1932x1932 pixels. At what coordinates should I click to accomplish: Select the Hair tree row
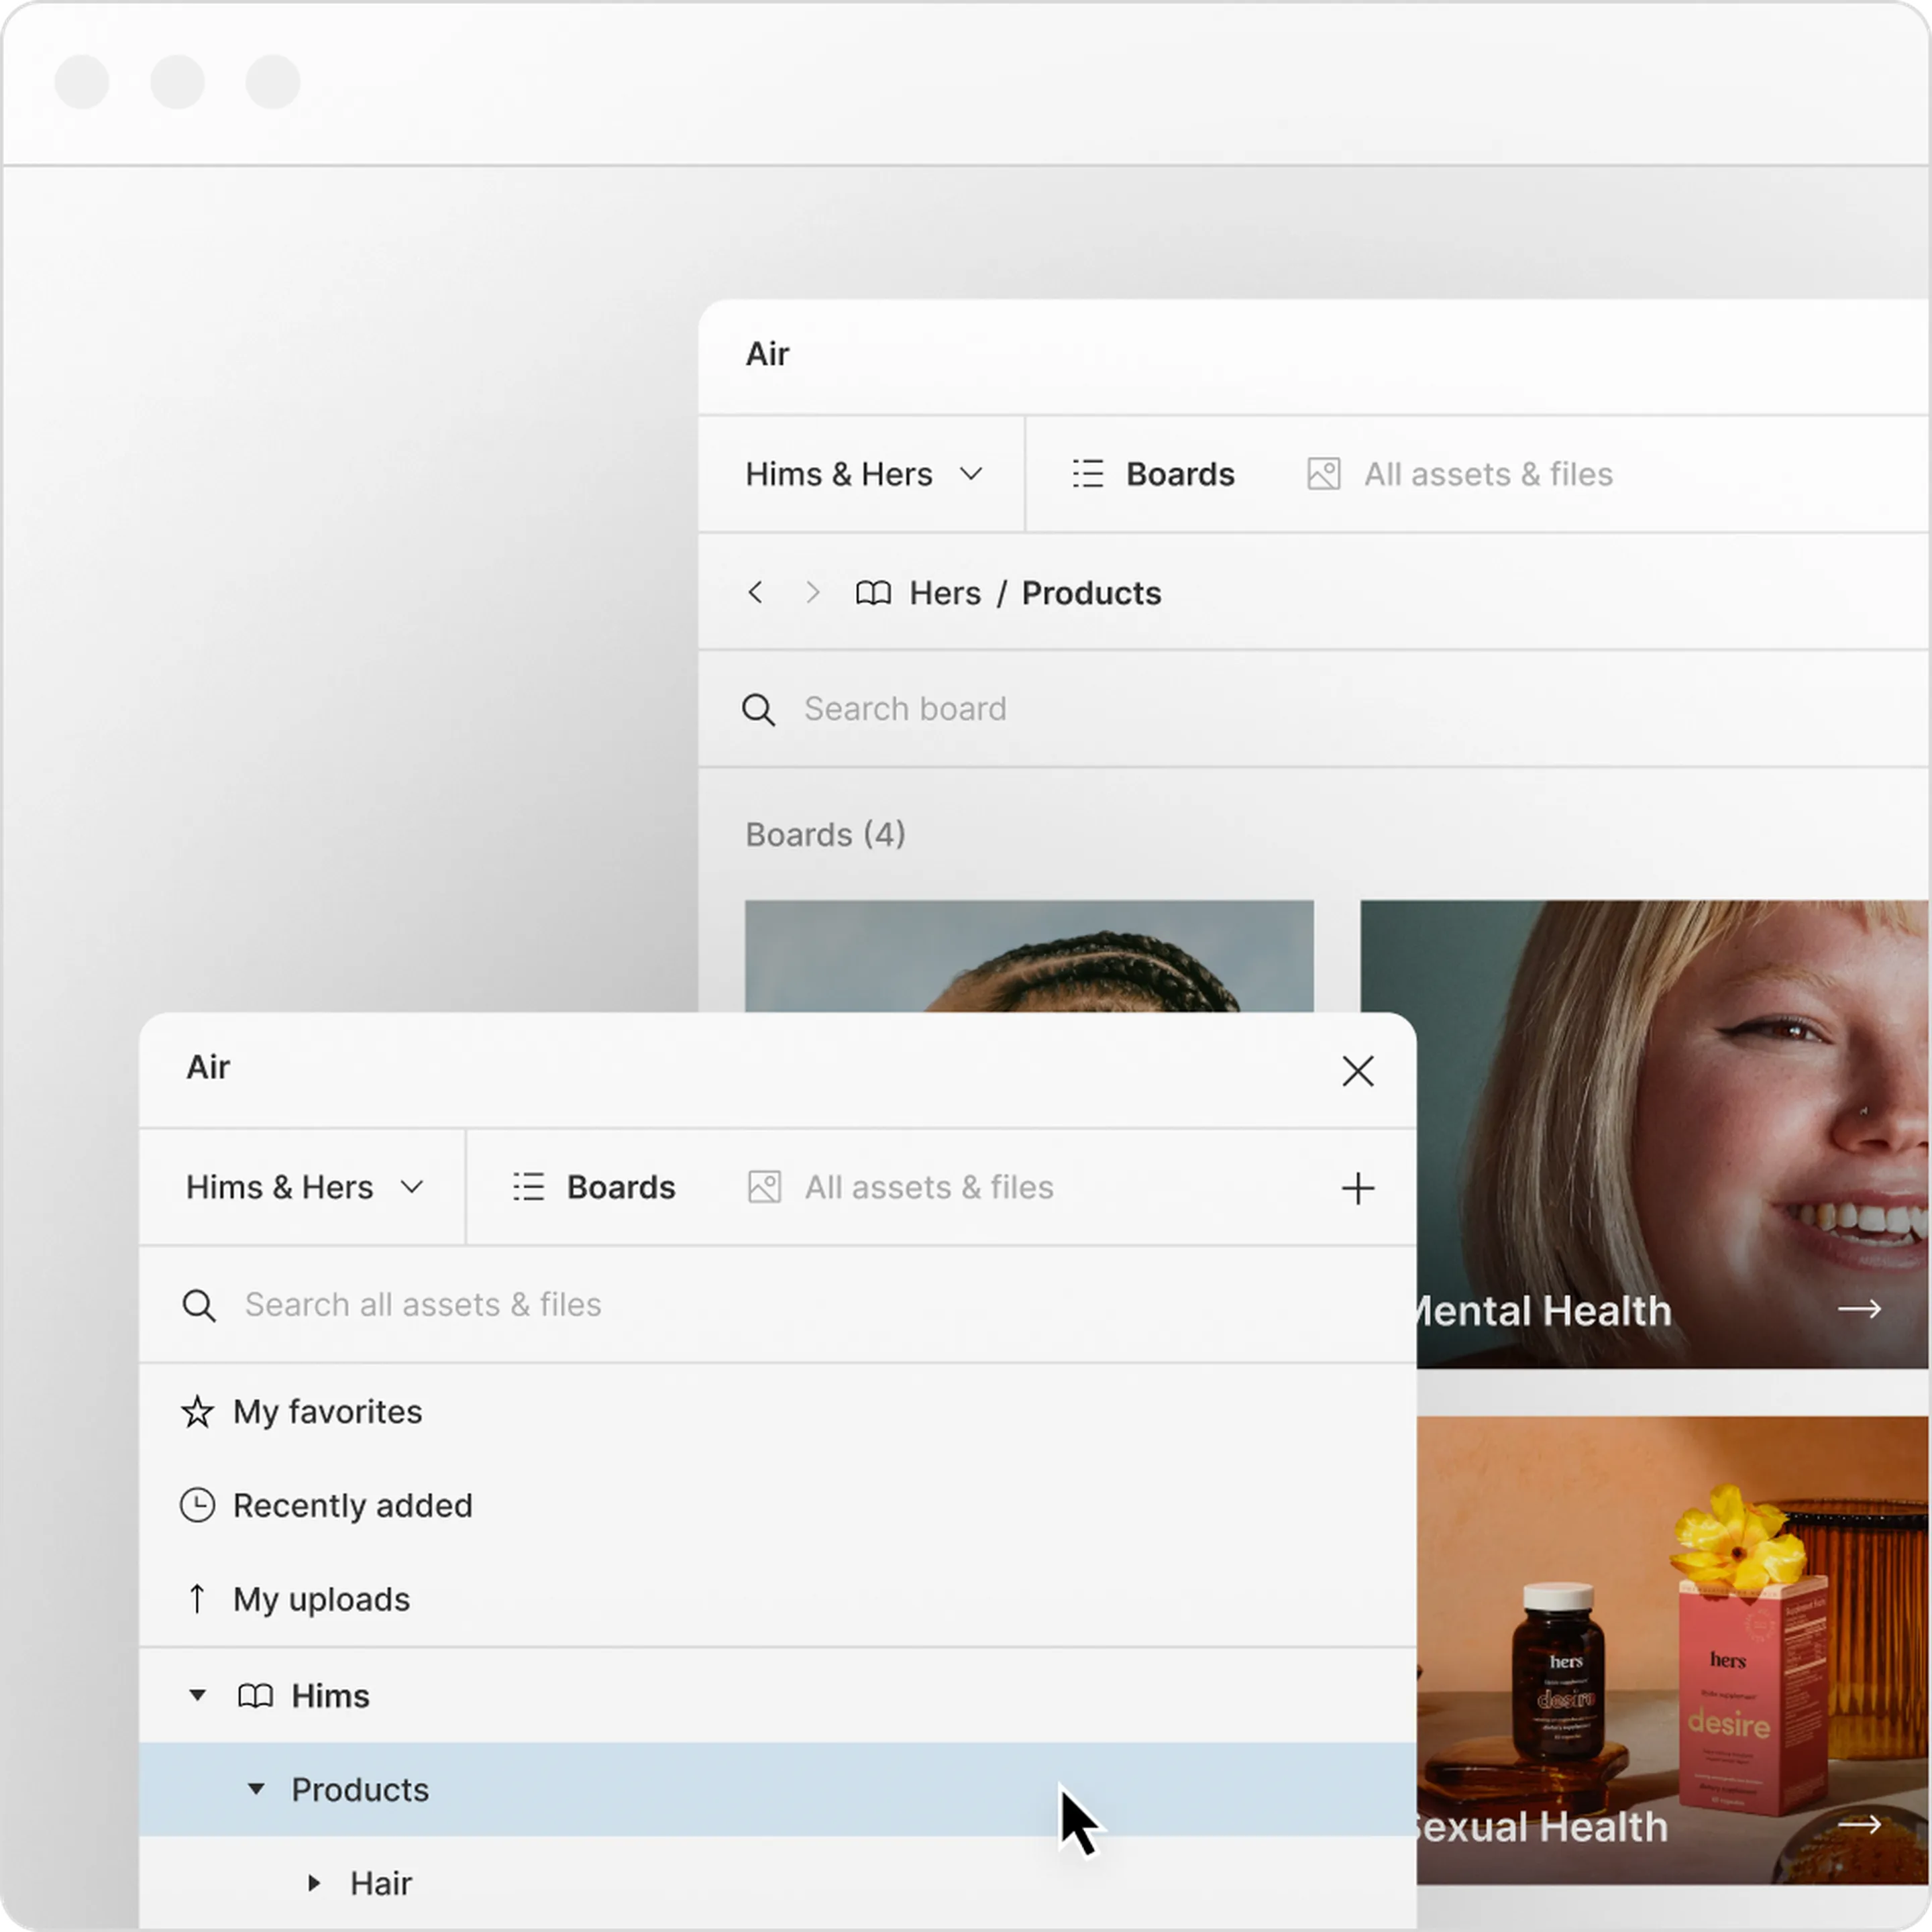click(x=777, y=1883)
